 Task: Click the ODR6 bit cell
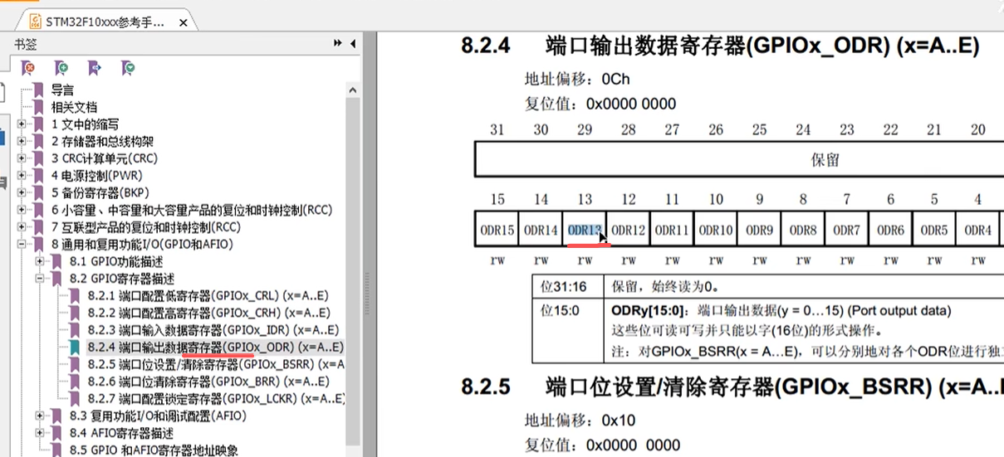pyautogui.click(x=890, y=230)
